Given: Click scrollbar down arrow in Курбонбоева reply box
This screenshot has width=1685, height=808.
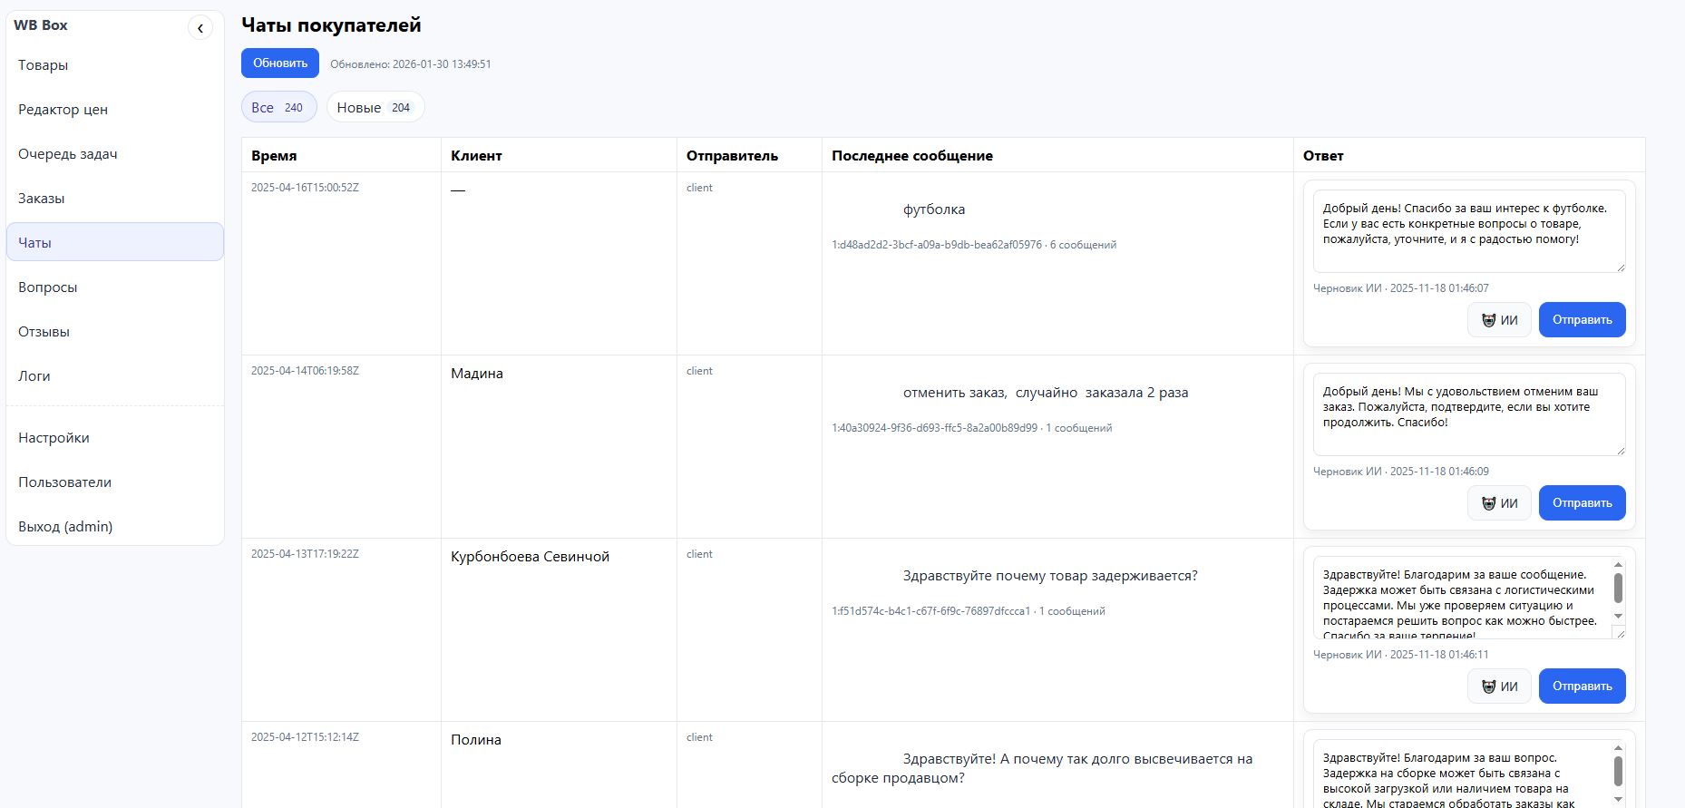Looking at the screenshot, I should point(1618,617).
